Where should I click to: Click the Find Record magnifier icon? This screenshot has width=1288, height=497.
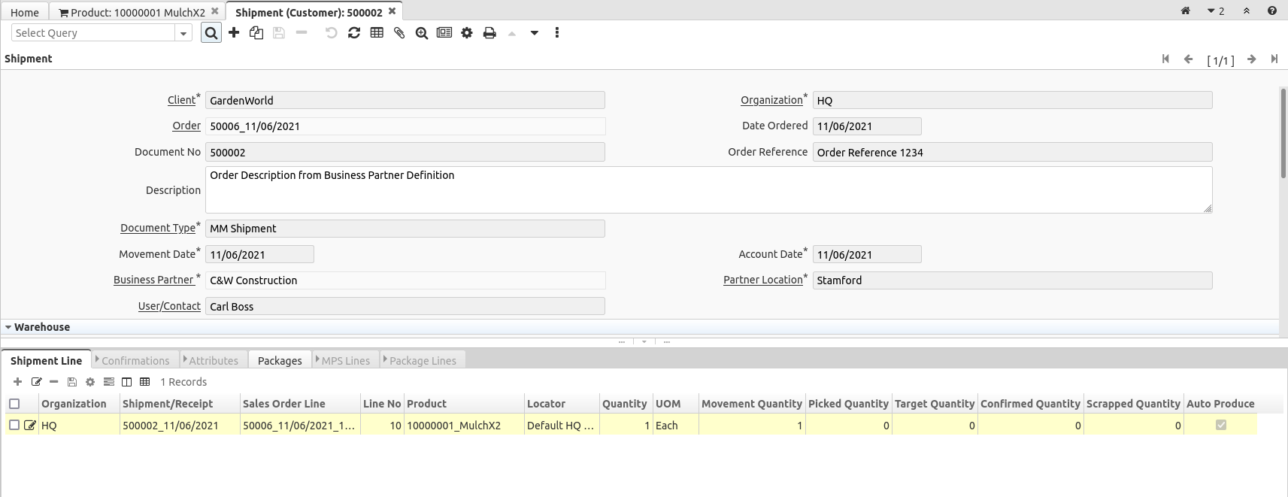211,33
